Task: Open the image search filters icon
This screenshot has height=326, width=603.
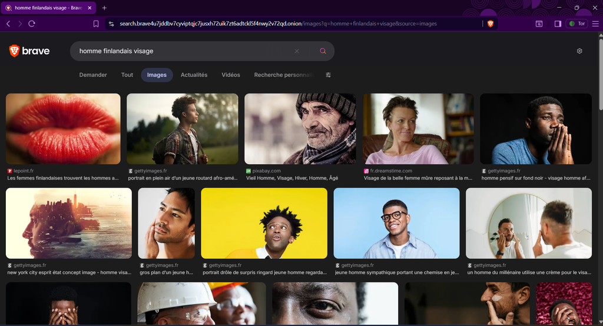Action: click(x=329, y=75)
